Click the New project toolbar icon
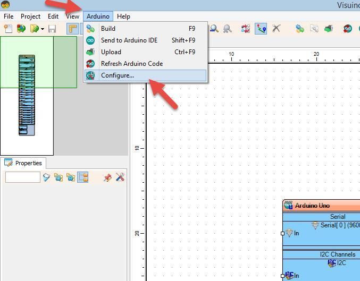Image resolution: width=360 pixels, height=281 pixels. 8,29
